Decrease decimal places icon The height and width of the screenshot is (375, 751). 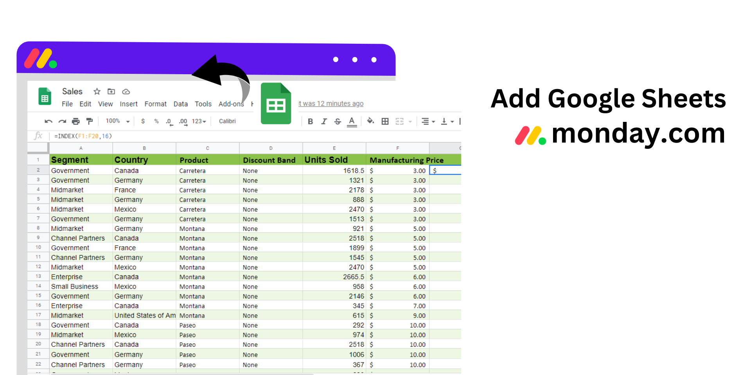[x=169, y=121]
